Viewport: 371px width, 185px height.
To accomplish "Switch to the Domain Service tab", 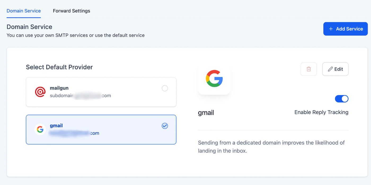I will point(24,11).
